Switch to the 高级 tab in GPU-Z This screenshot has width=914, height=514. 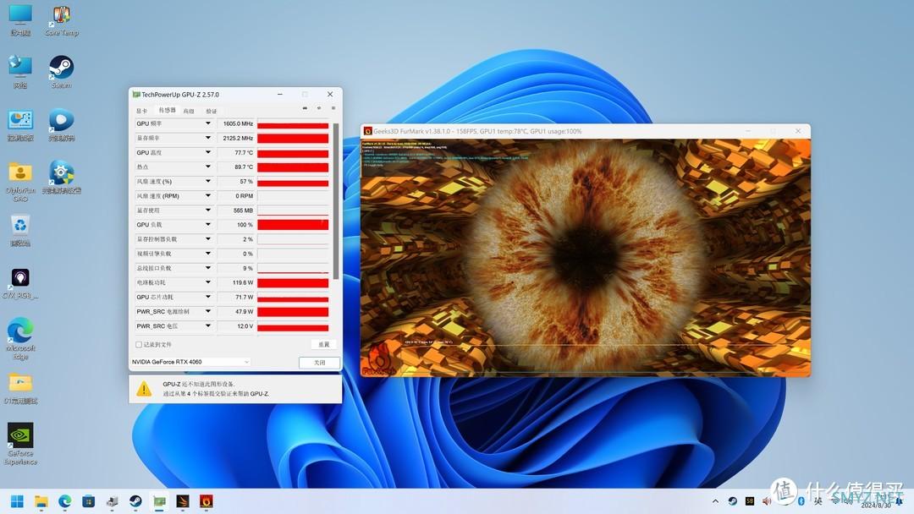[188, 111]
